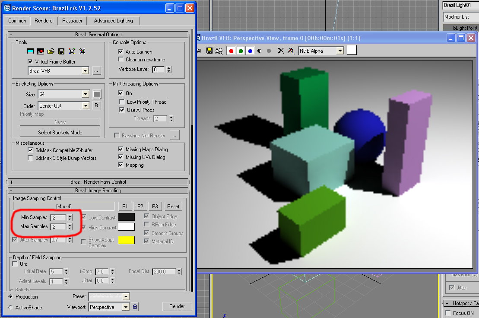
Task: Open the bucket Order dropdown
Action: tap(86, 106)
